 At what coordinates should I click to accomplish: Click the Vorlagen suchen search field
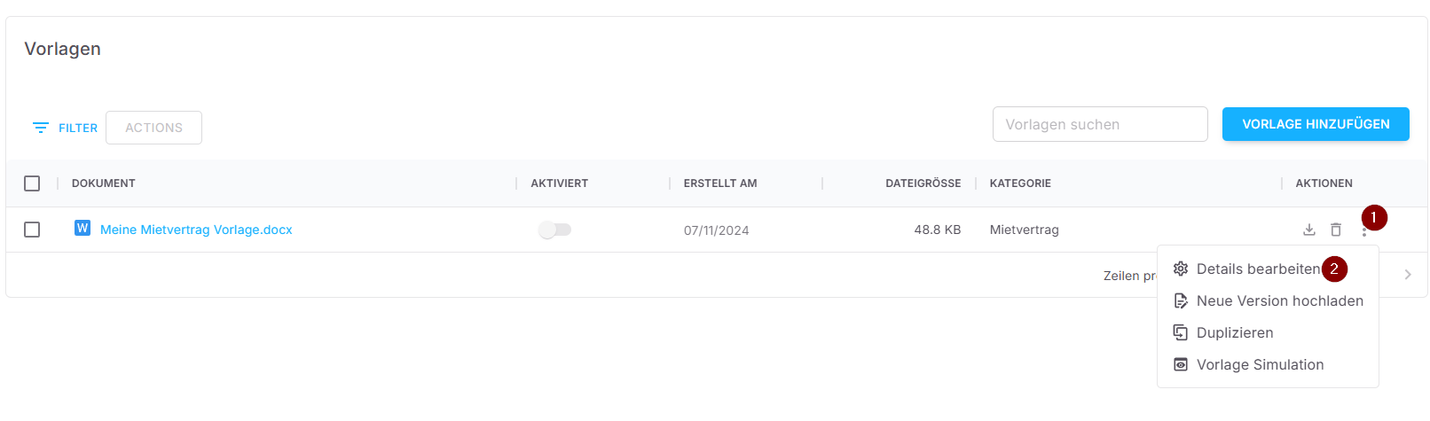point(1100,125)
